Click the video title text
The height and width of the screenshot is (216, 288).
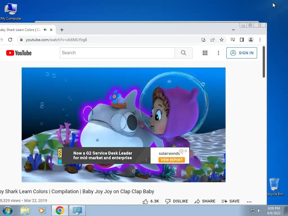[x=77, y=191]
